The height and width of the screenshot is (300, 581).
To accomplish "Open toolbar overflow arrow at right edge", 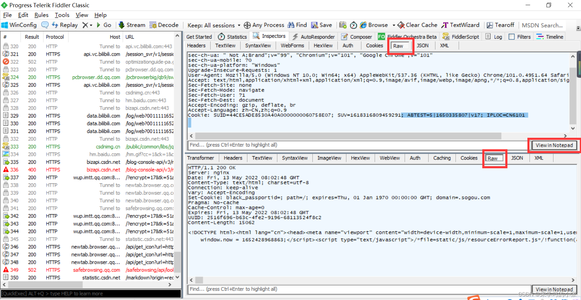I will [x=578, y=28].
